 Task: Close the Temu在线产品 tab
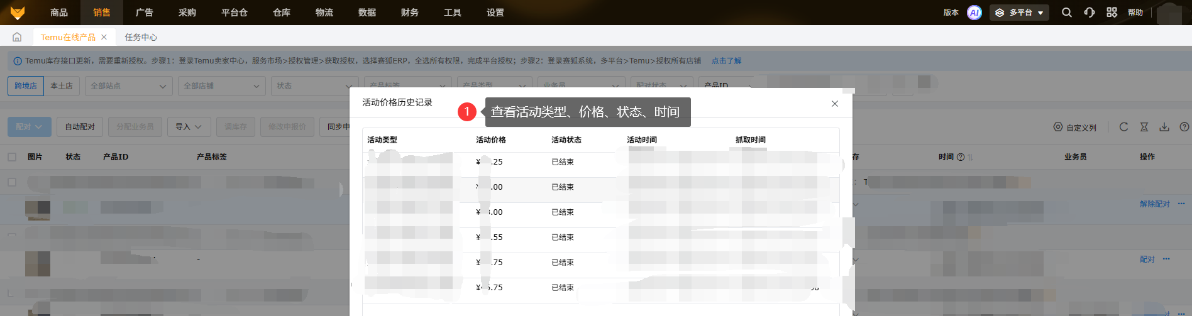tap(104, 37)
